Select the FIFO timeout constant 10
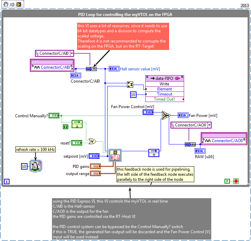The image size is (251, 241). (x=133, y=94)
